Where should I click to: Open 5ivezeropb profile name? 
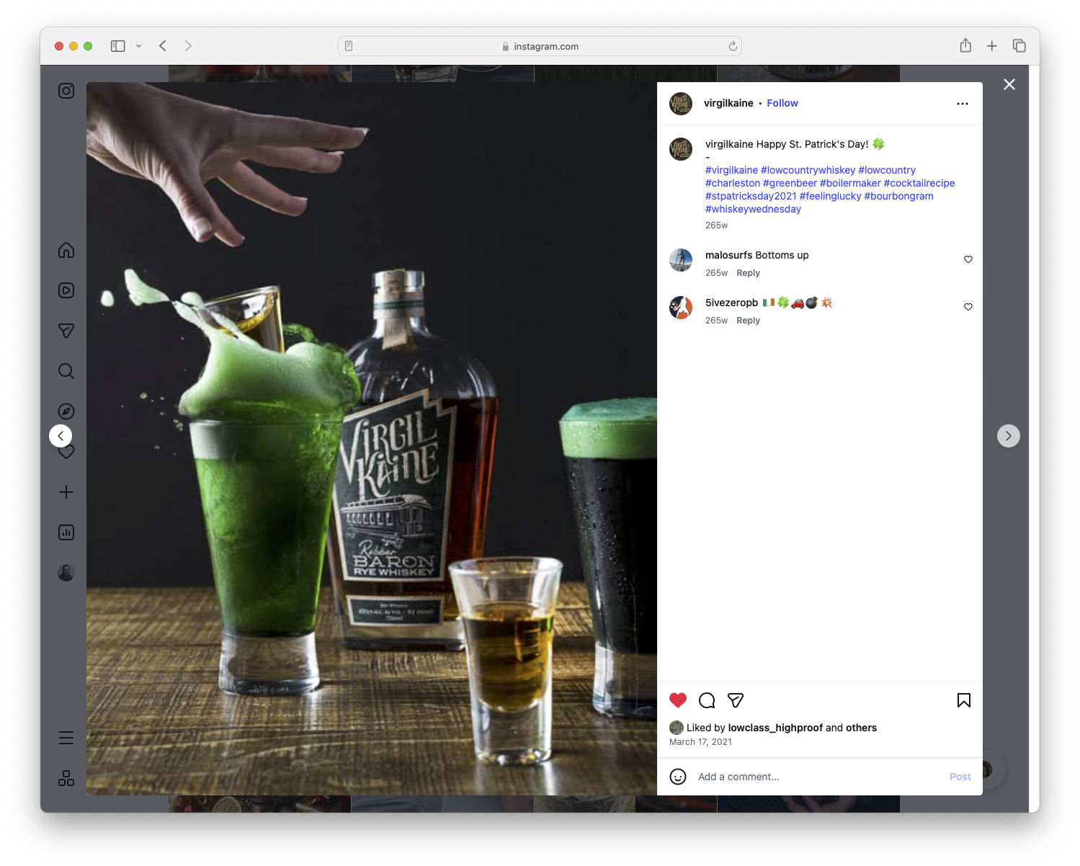coord(731,303)
